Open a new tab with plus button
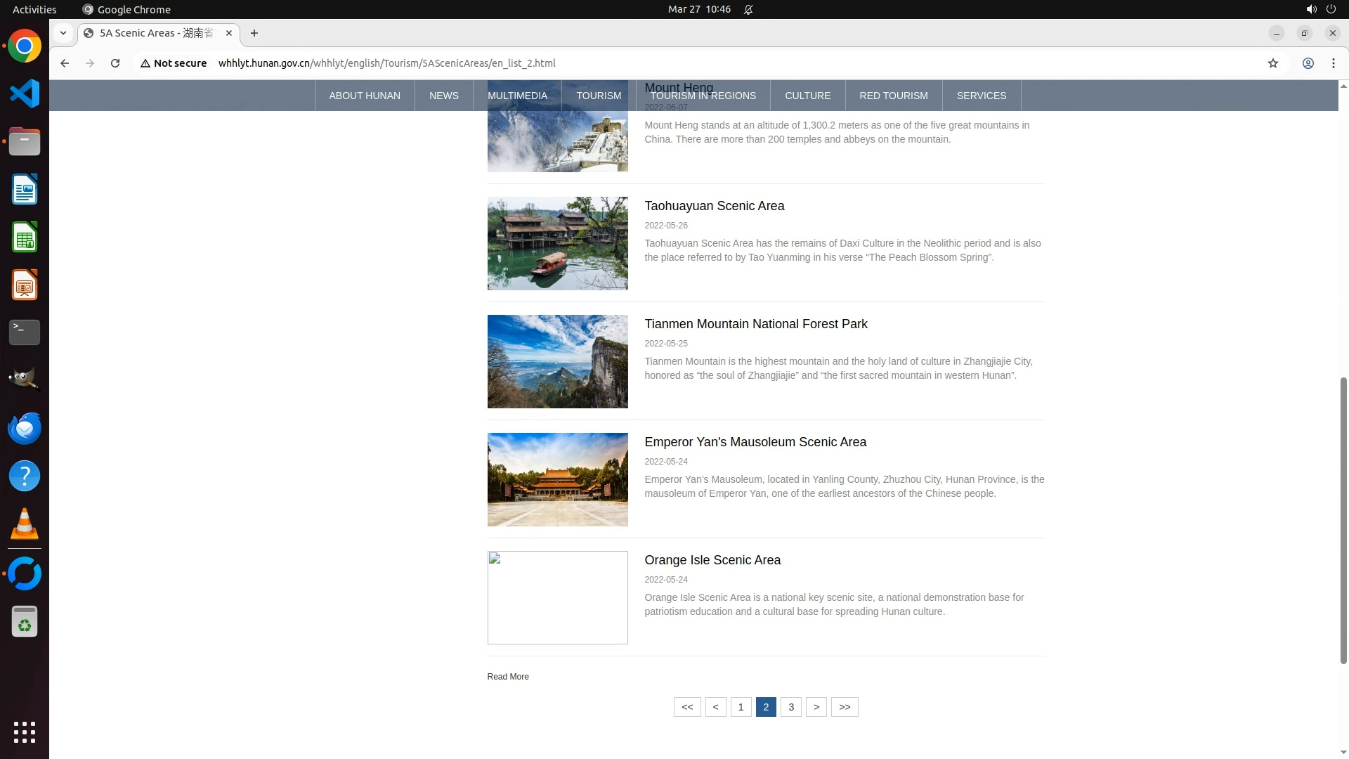The image size is (1349, 759). pyautogui.click(x=254, y=33)
